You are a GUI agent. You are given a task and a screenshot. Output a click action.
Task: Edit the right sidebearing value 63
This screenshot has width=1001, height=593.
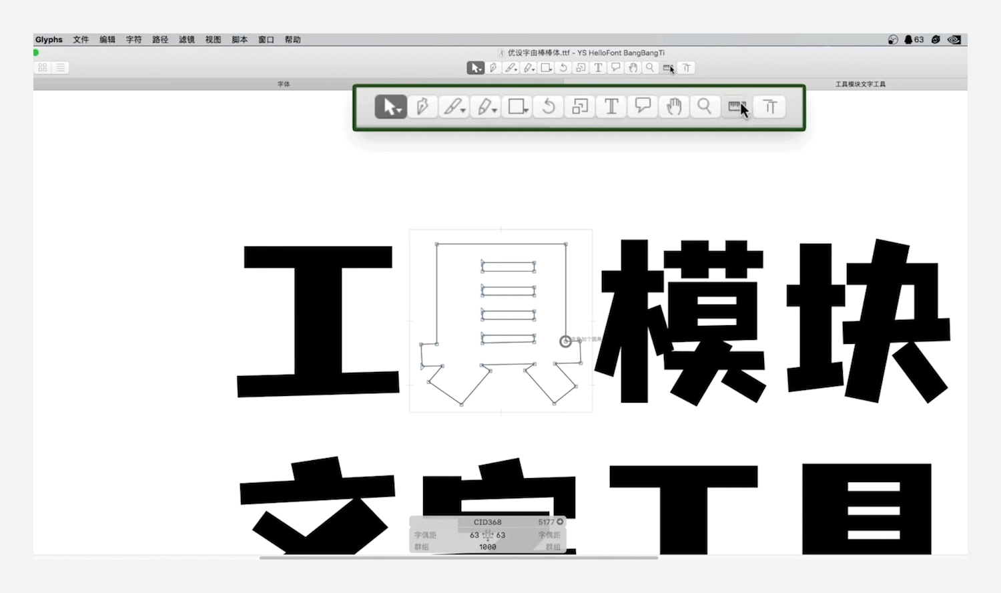(x=500, y=536)
